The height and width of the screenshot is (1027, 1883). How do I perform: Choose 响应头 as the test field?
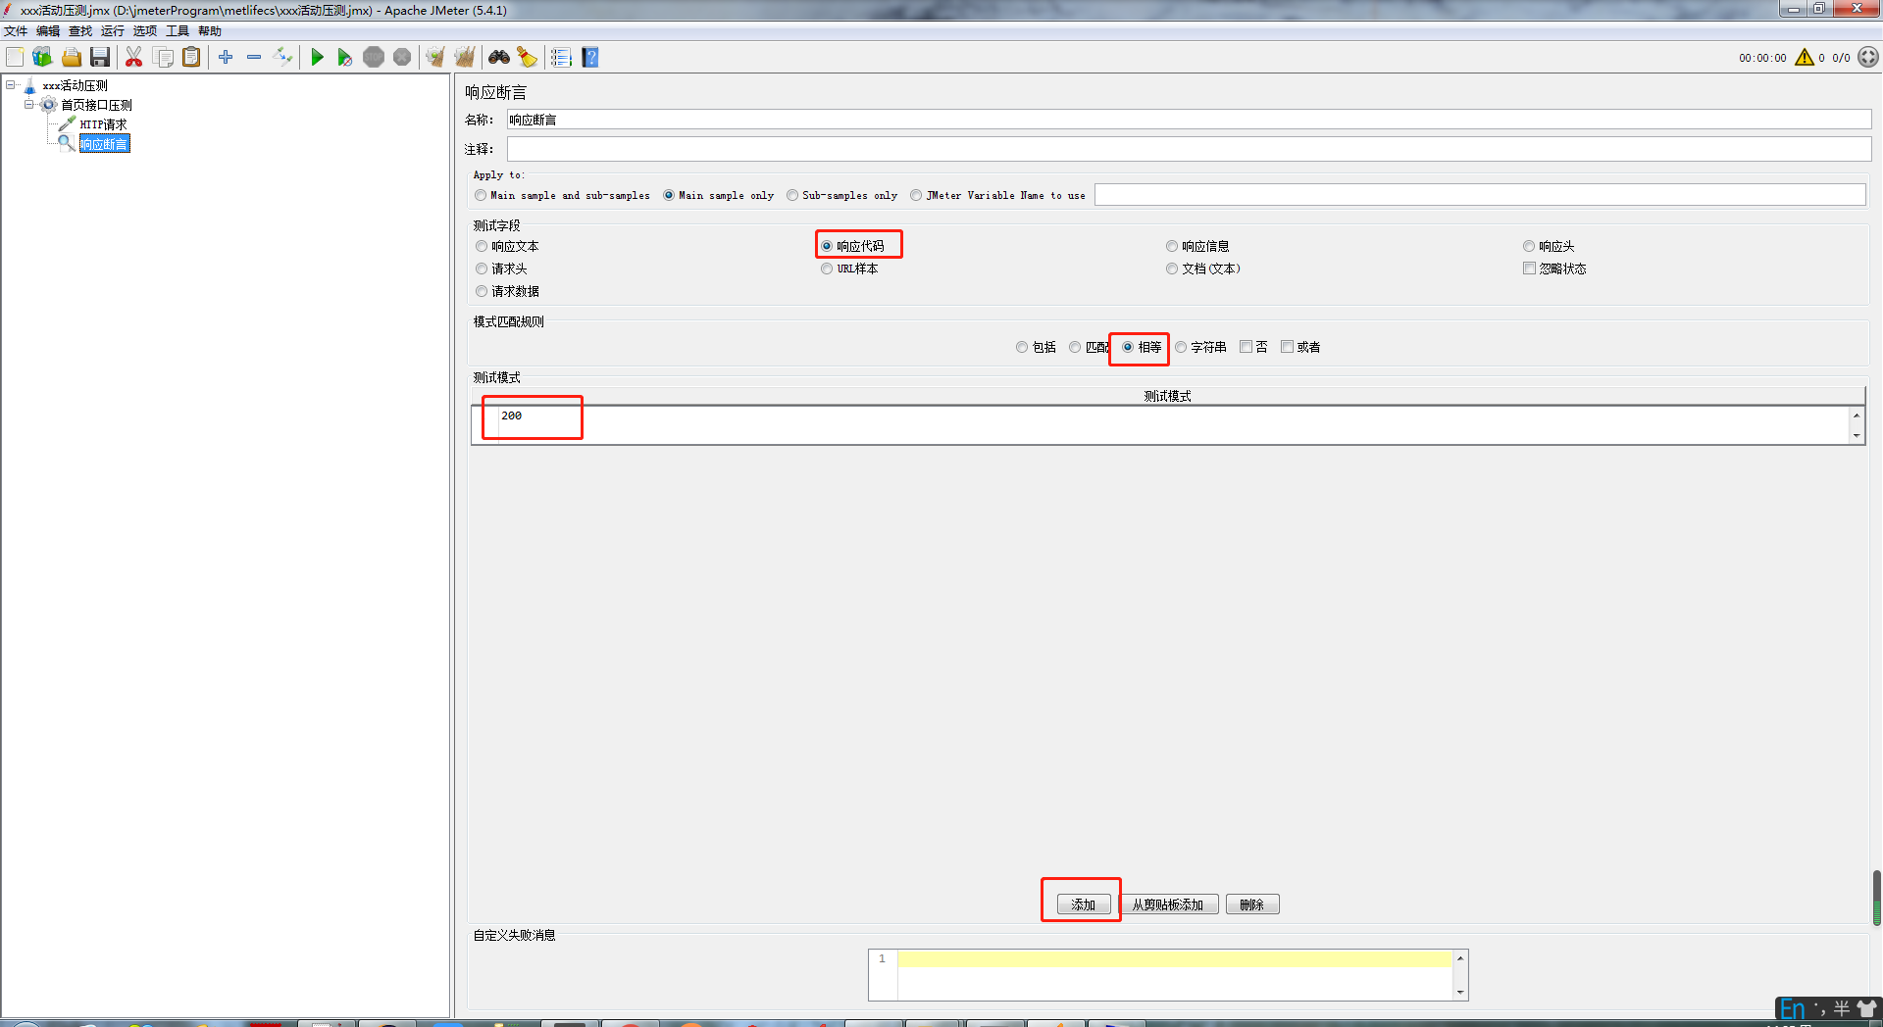(1549, 246)
